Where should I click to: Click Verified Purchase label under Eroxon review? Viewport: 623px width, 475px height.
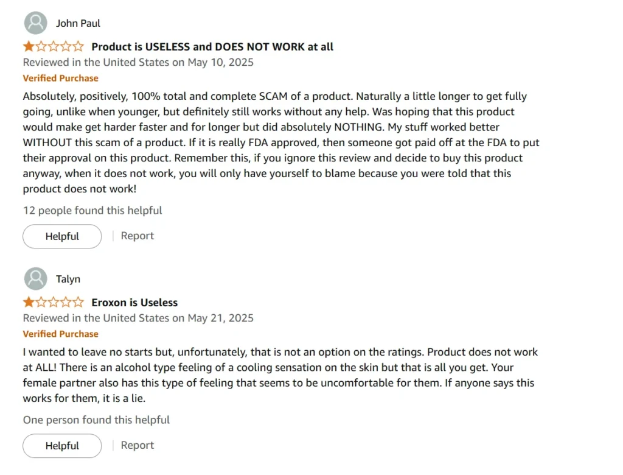coord(60,334)
